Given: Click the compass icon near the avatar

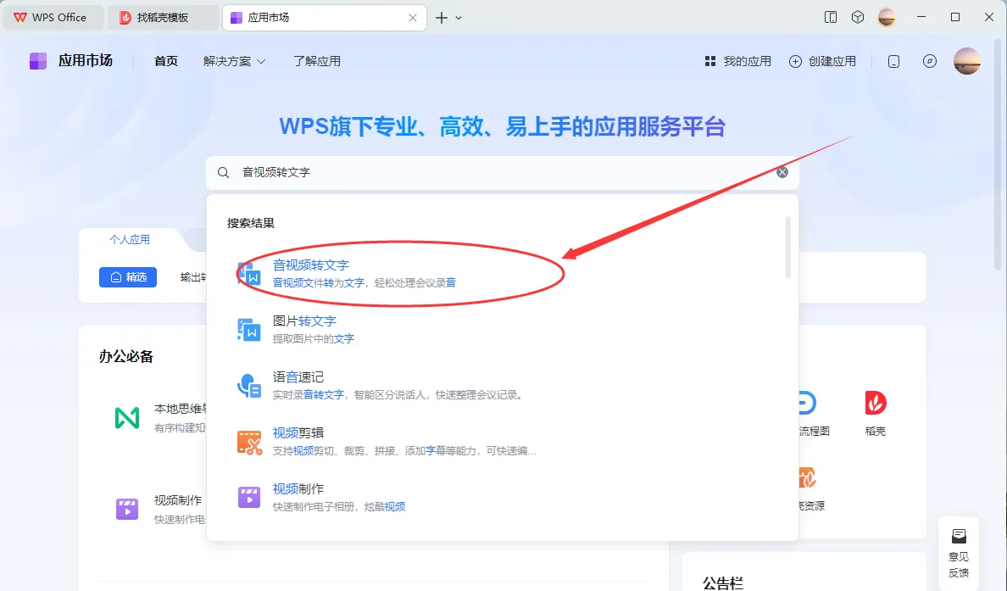Looking at the screenshot, I should tap(931, 61).
